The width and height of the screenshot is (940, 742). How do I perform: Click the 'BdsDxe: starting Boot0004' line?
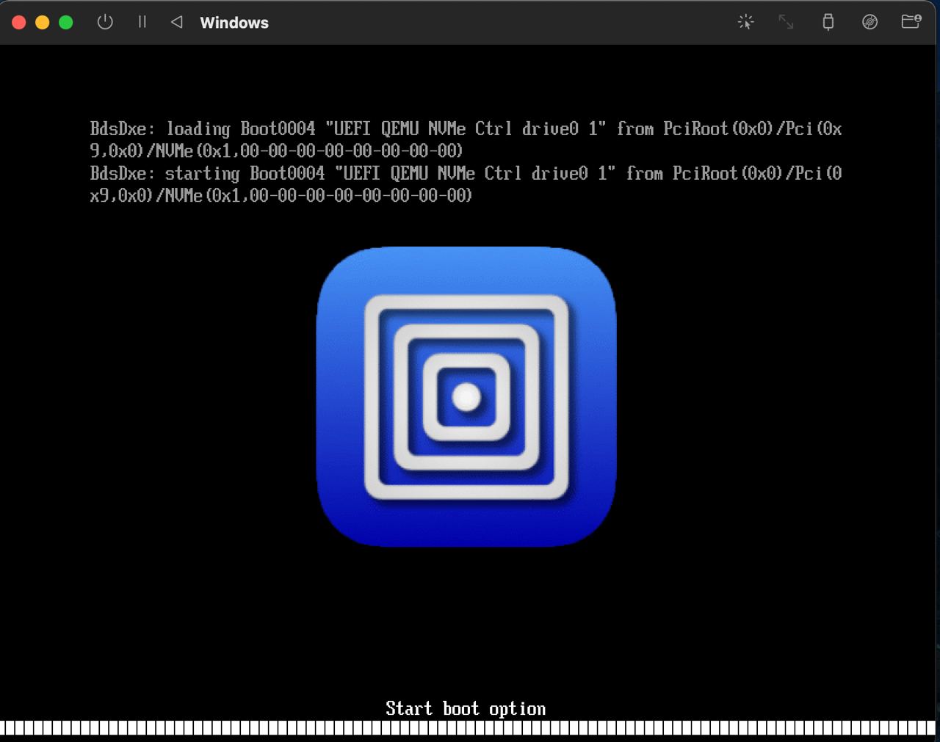(466, 184)
